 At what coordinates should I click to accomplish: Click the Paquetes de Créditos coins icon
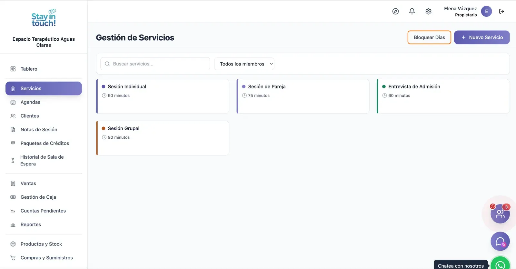coord(13,143)
